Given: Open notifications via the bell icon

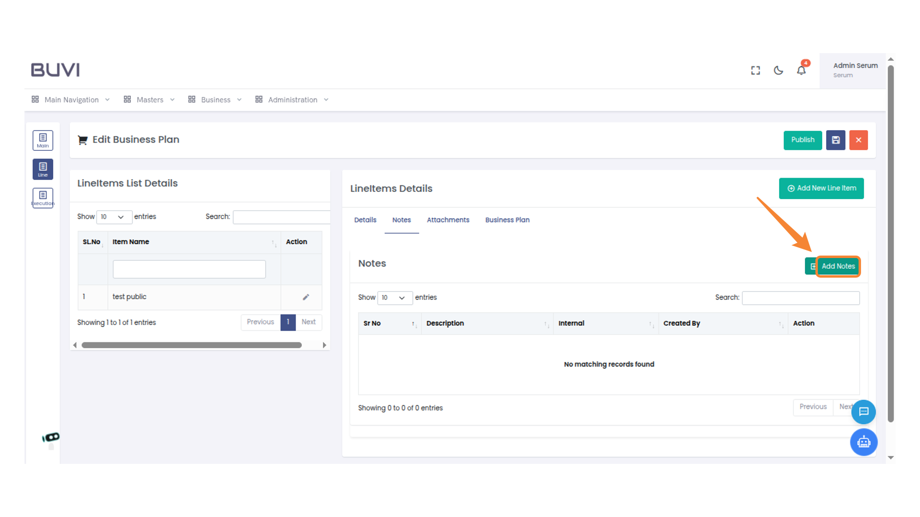Looking at the screenshot, I should pos(801,70).
